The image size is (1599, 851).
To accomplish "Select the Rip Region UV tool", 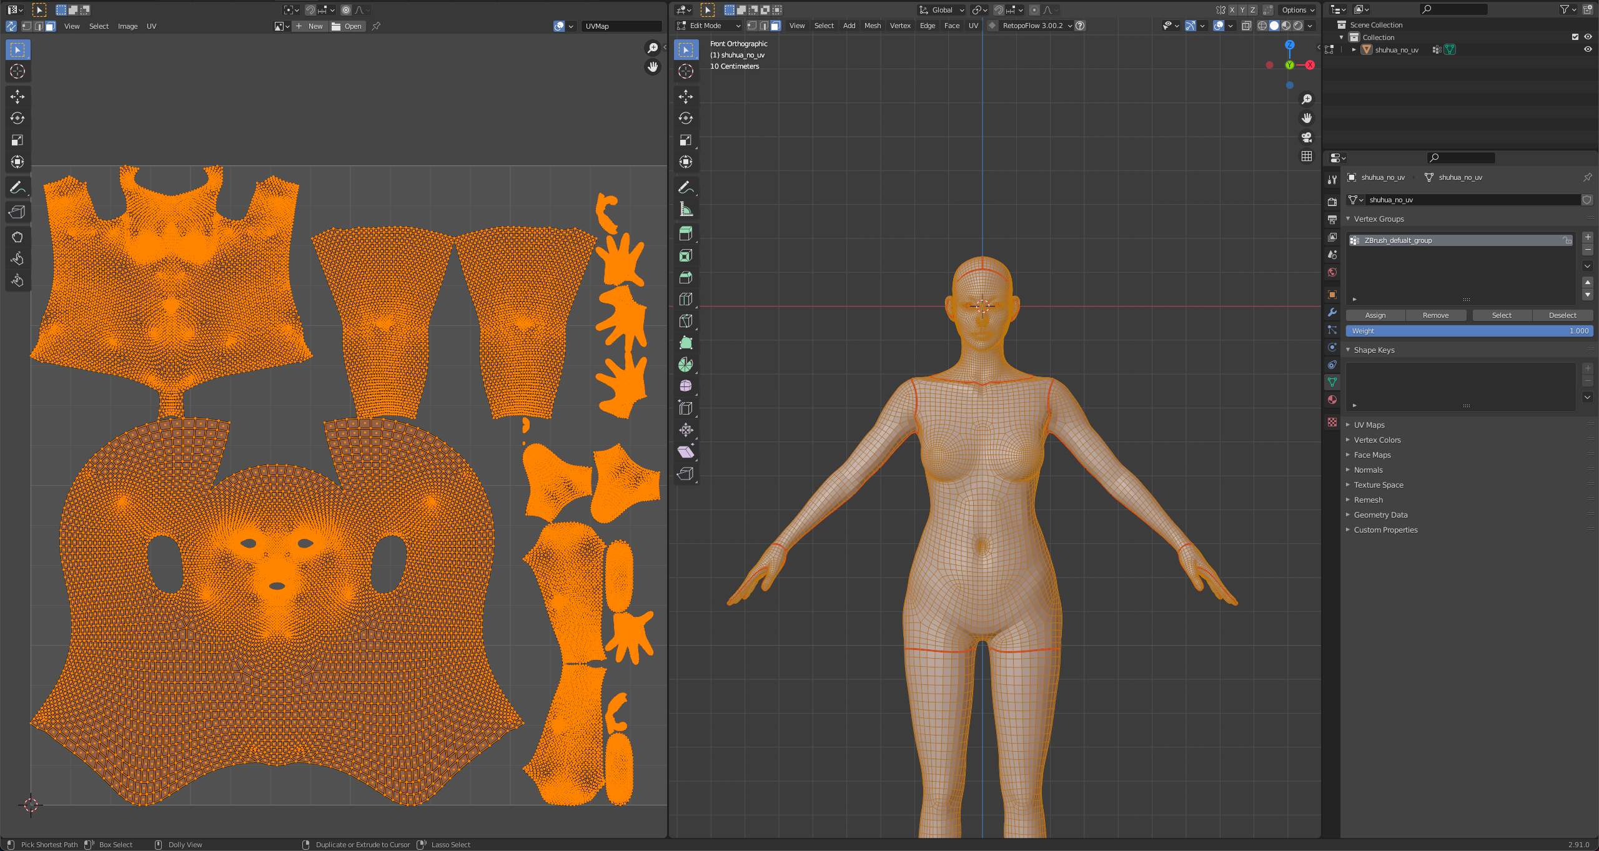I will coord(17,212).
